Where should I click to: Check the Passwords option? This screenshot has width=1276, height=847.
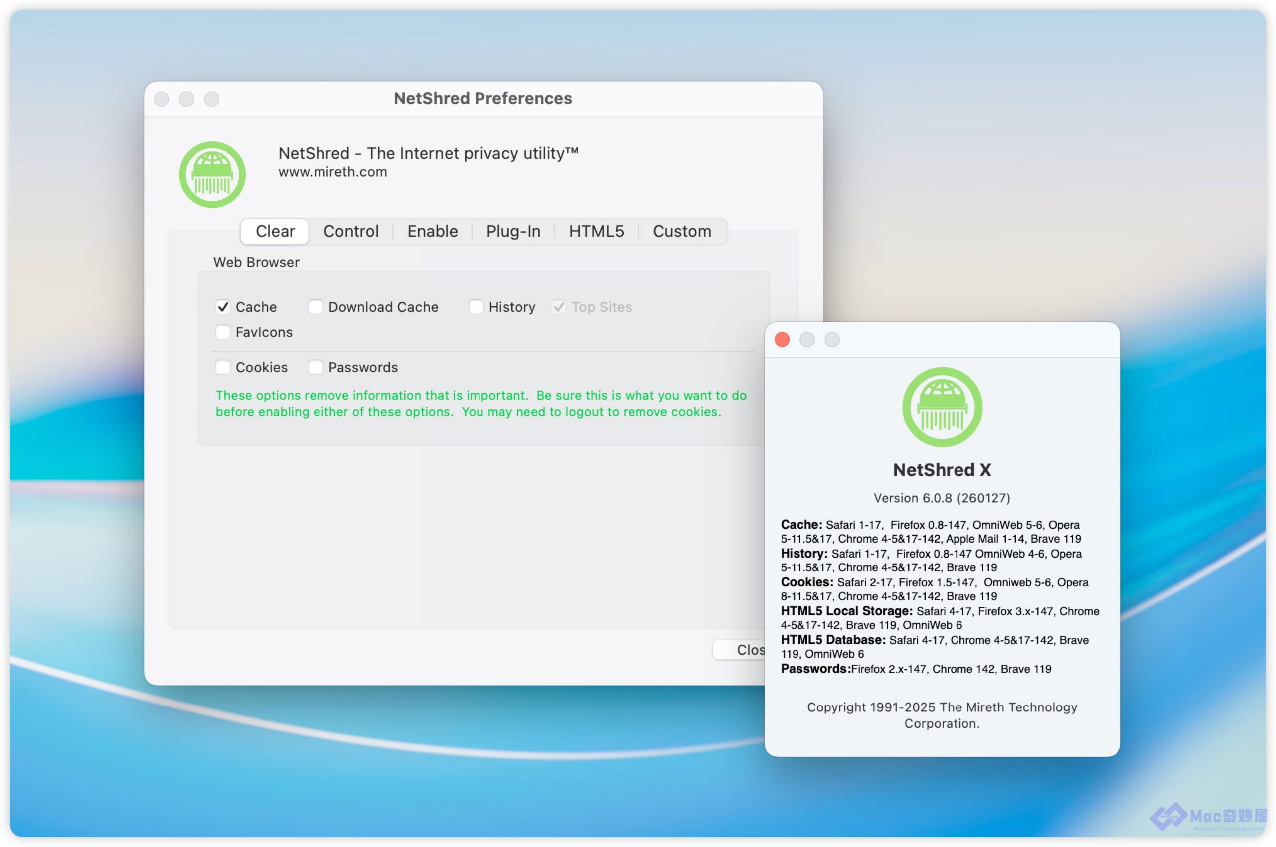click(x=316, y=367)
